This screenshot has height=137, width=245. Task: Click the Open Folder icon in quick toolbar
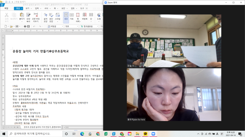click(x=11, y=26)
